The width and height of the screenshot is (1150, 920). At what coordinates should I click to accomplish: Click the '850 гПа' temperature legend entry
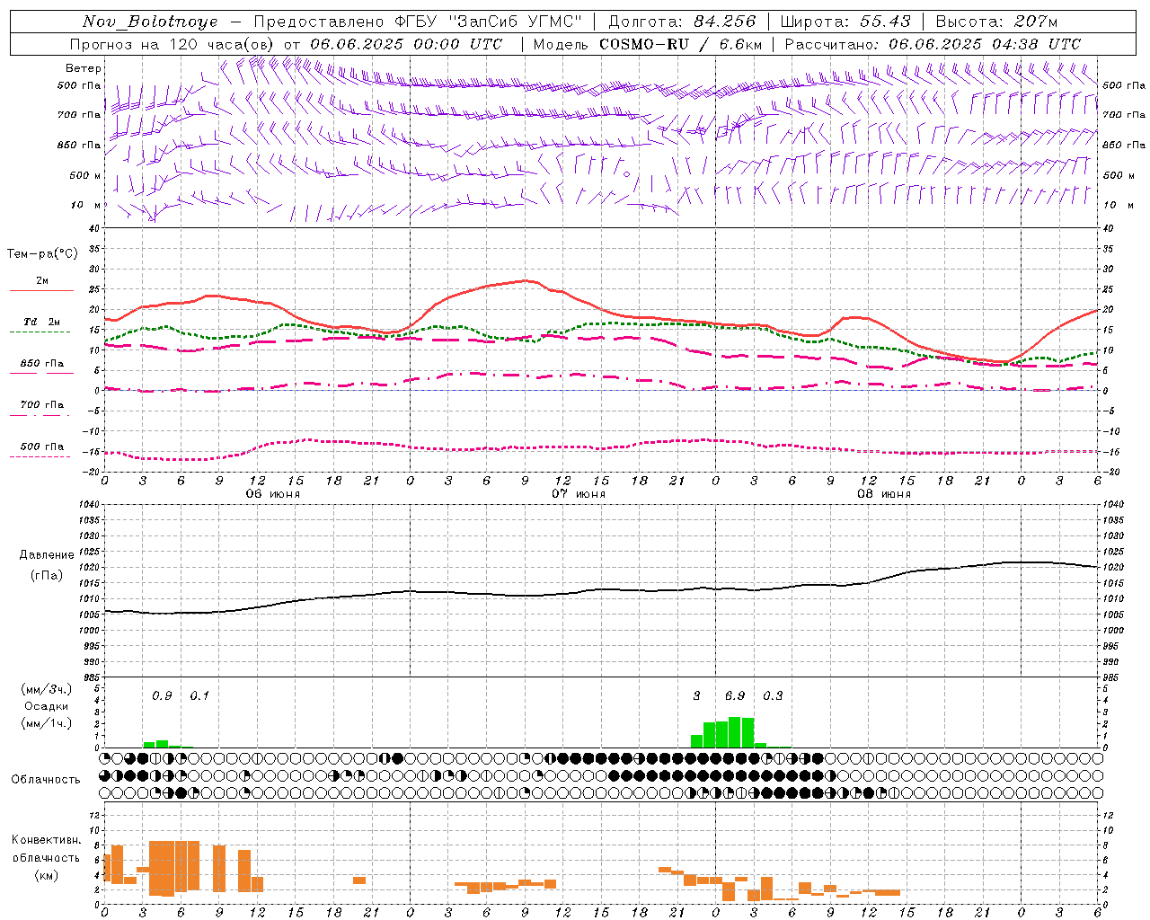pos(42,364)
